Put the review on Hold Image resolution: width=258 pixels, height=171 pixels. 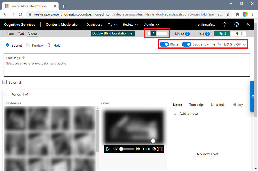[x=54, y=45]
